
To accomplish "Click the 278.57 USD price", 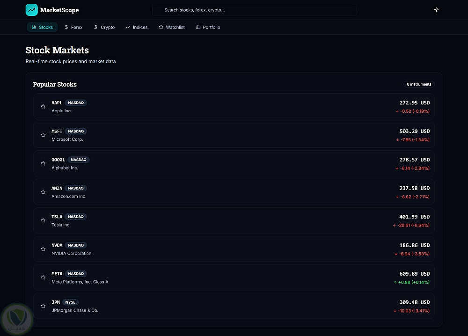I will click(415, 160).
